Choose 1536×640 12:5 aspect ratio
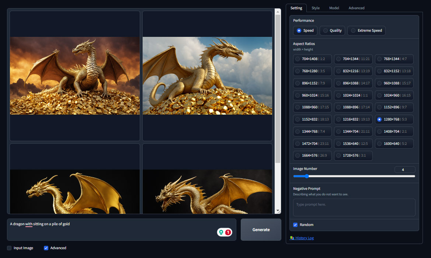431x258 pixels. click(x=353, y=143)
